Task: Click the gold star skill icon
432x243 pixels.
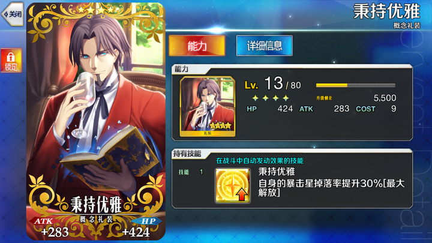Action: tap(233, 185)
